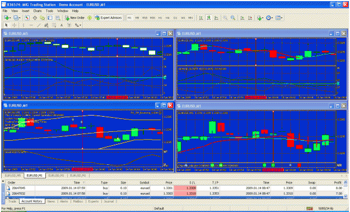Select the Vertical Line tool
This screenshot has height=212, width=350.
24,25
